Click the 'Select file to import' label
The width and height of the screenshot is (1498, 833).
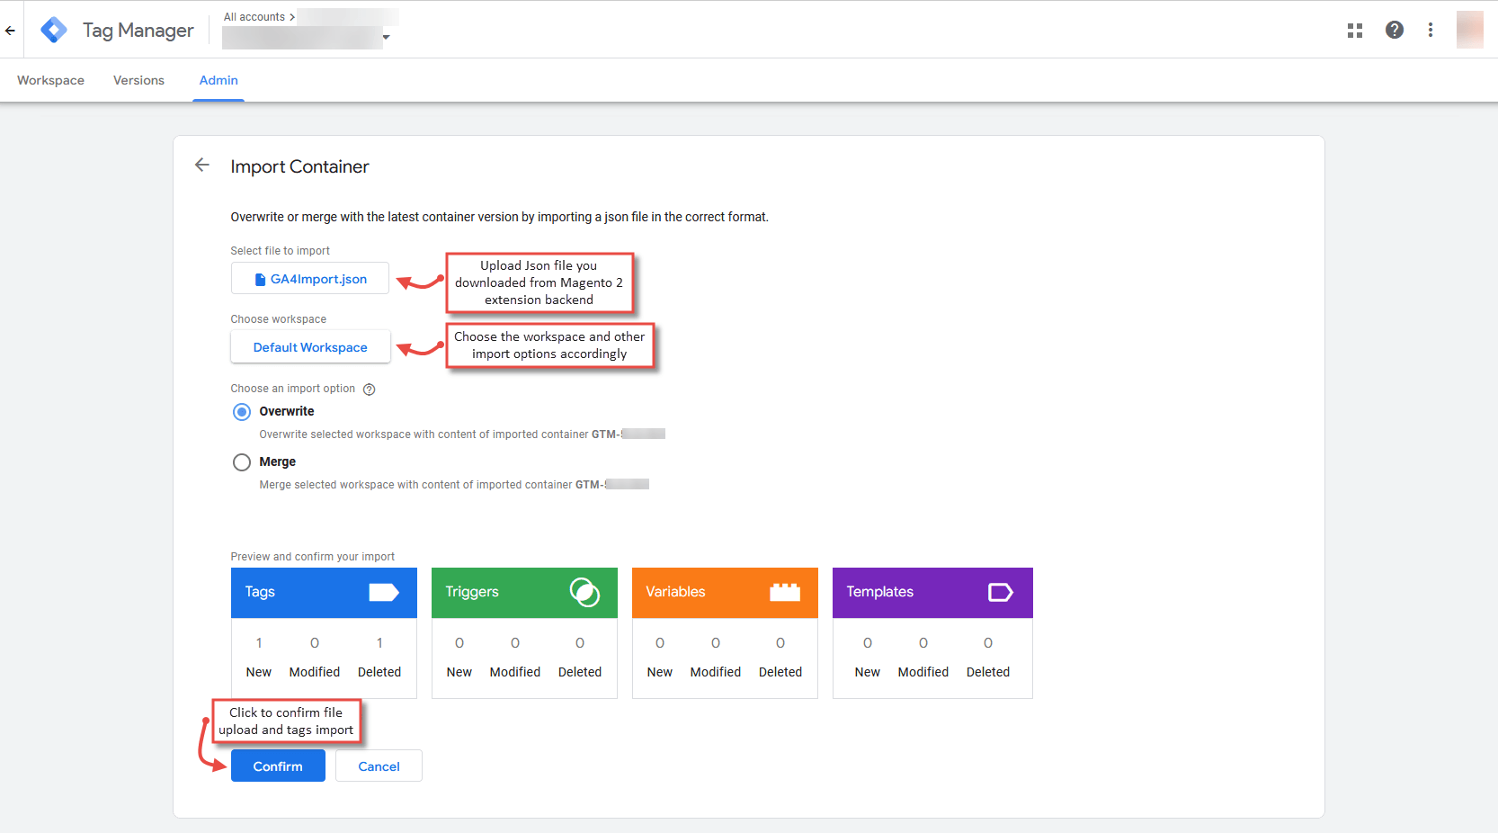(x=280, y=251)
